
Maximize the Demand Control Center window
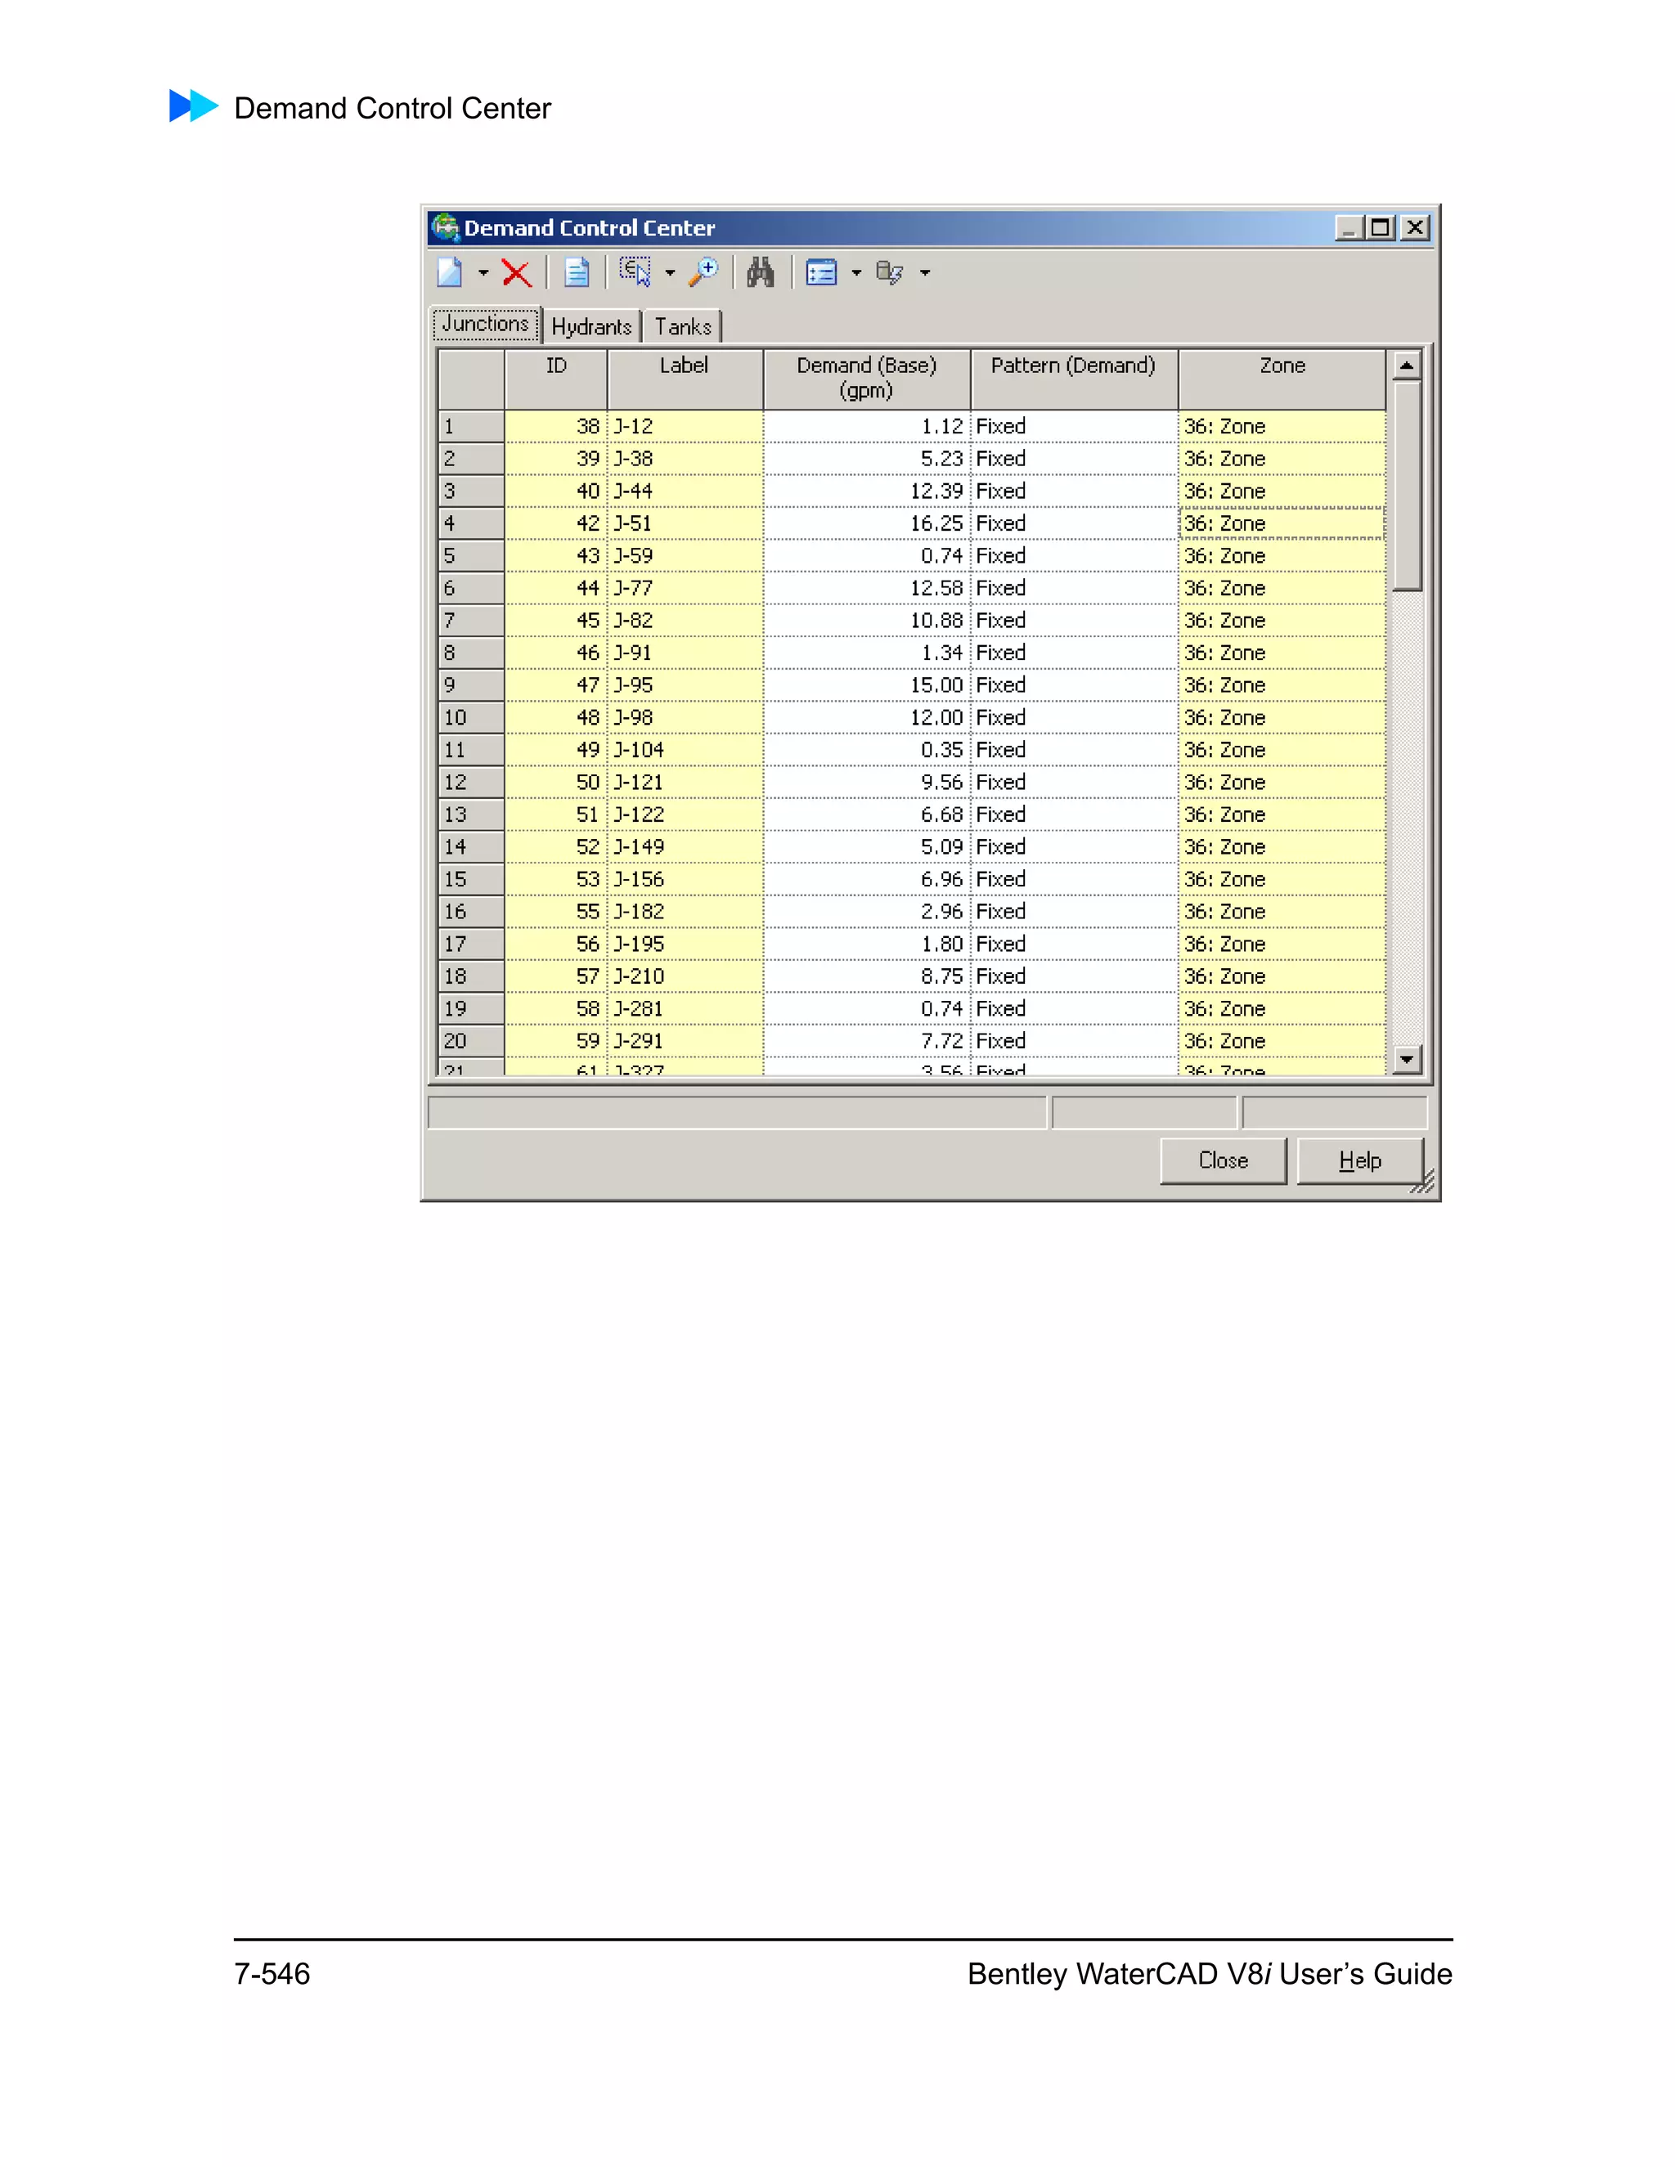pos(1381,228)
